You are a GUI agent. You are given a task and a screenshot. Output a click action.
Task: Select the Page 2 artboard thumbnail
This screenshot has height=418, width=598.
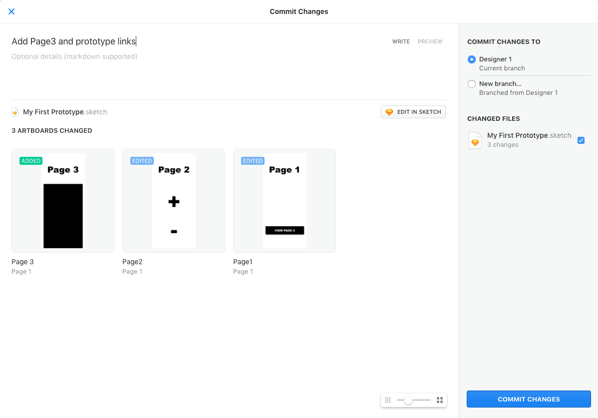coord(173,200)
